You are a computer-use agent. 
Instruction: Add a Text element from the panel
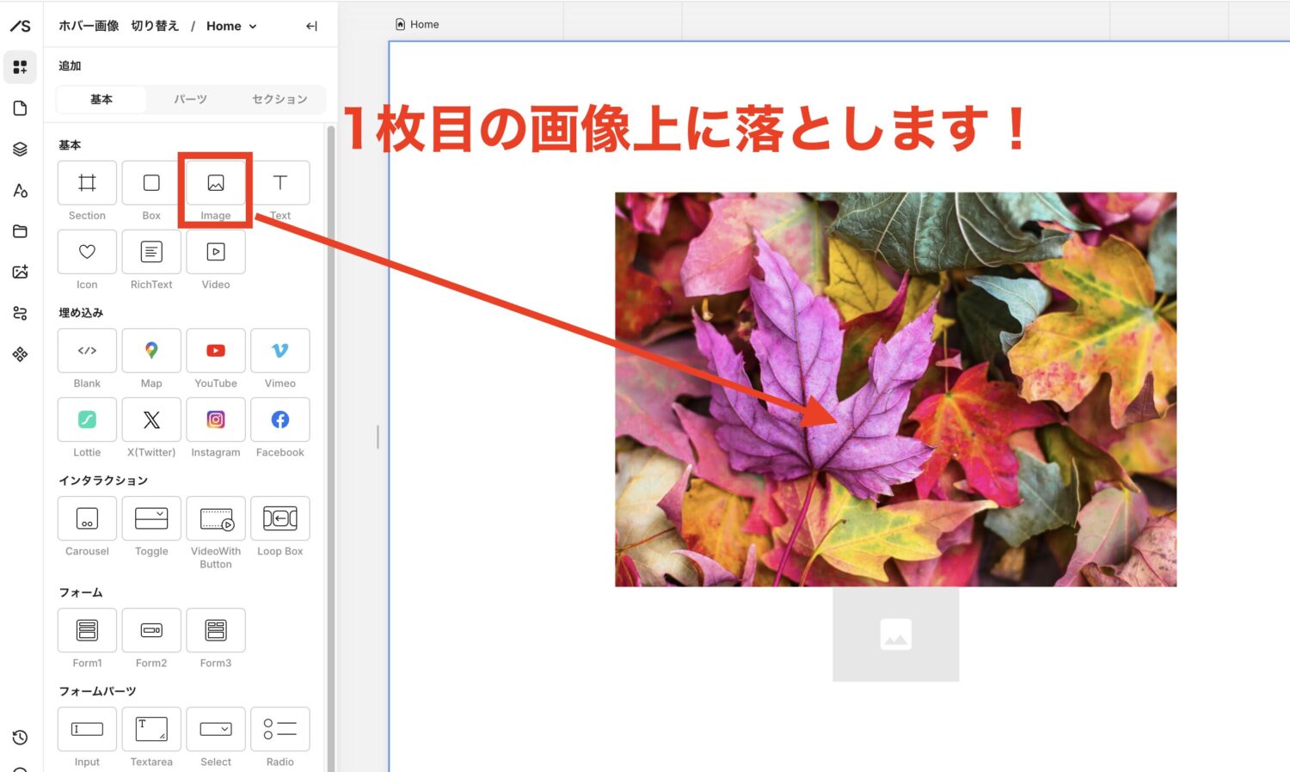click(280, 183)
